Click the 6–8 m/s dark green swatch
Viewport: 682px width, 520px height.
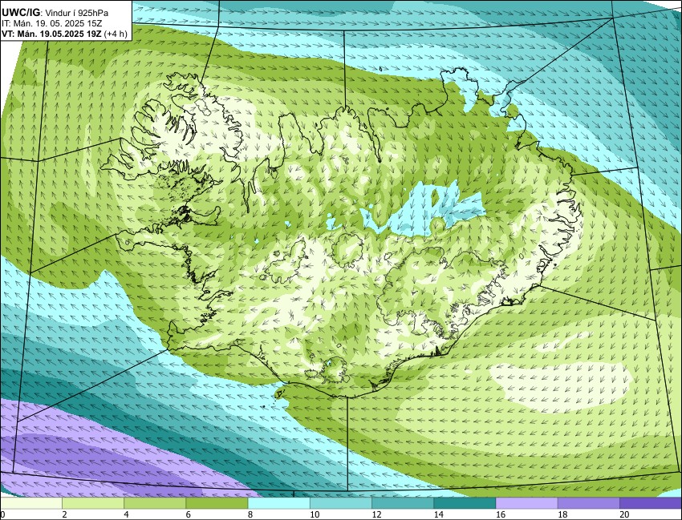(x=217, y=503)
